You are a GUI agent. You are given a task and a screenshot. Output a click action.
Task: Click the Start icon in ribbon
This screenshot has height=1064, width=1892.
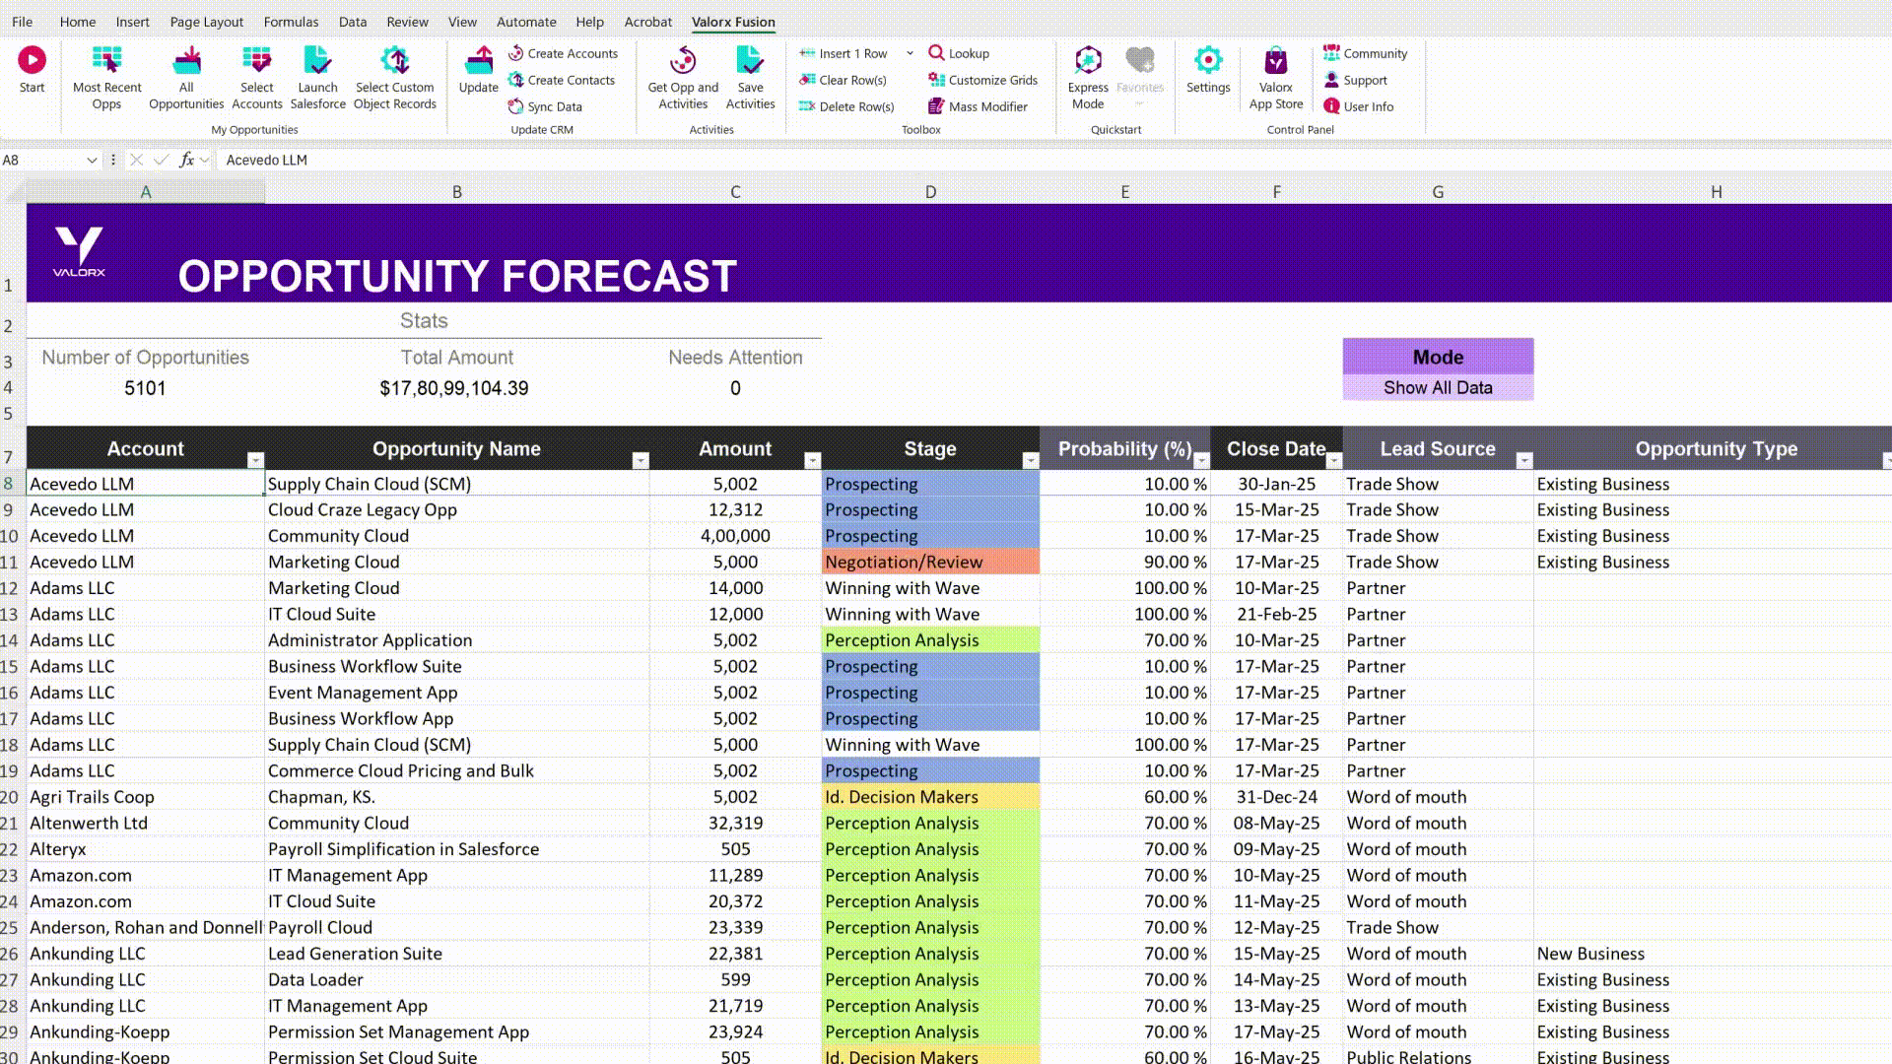(32, 61)
